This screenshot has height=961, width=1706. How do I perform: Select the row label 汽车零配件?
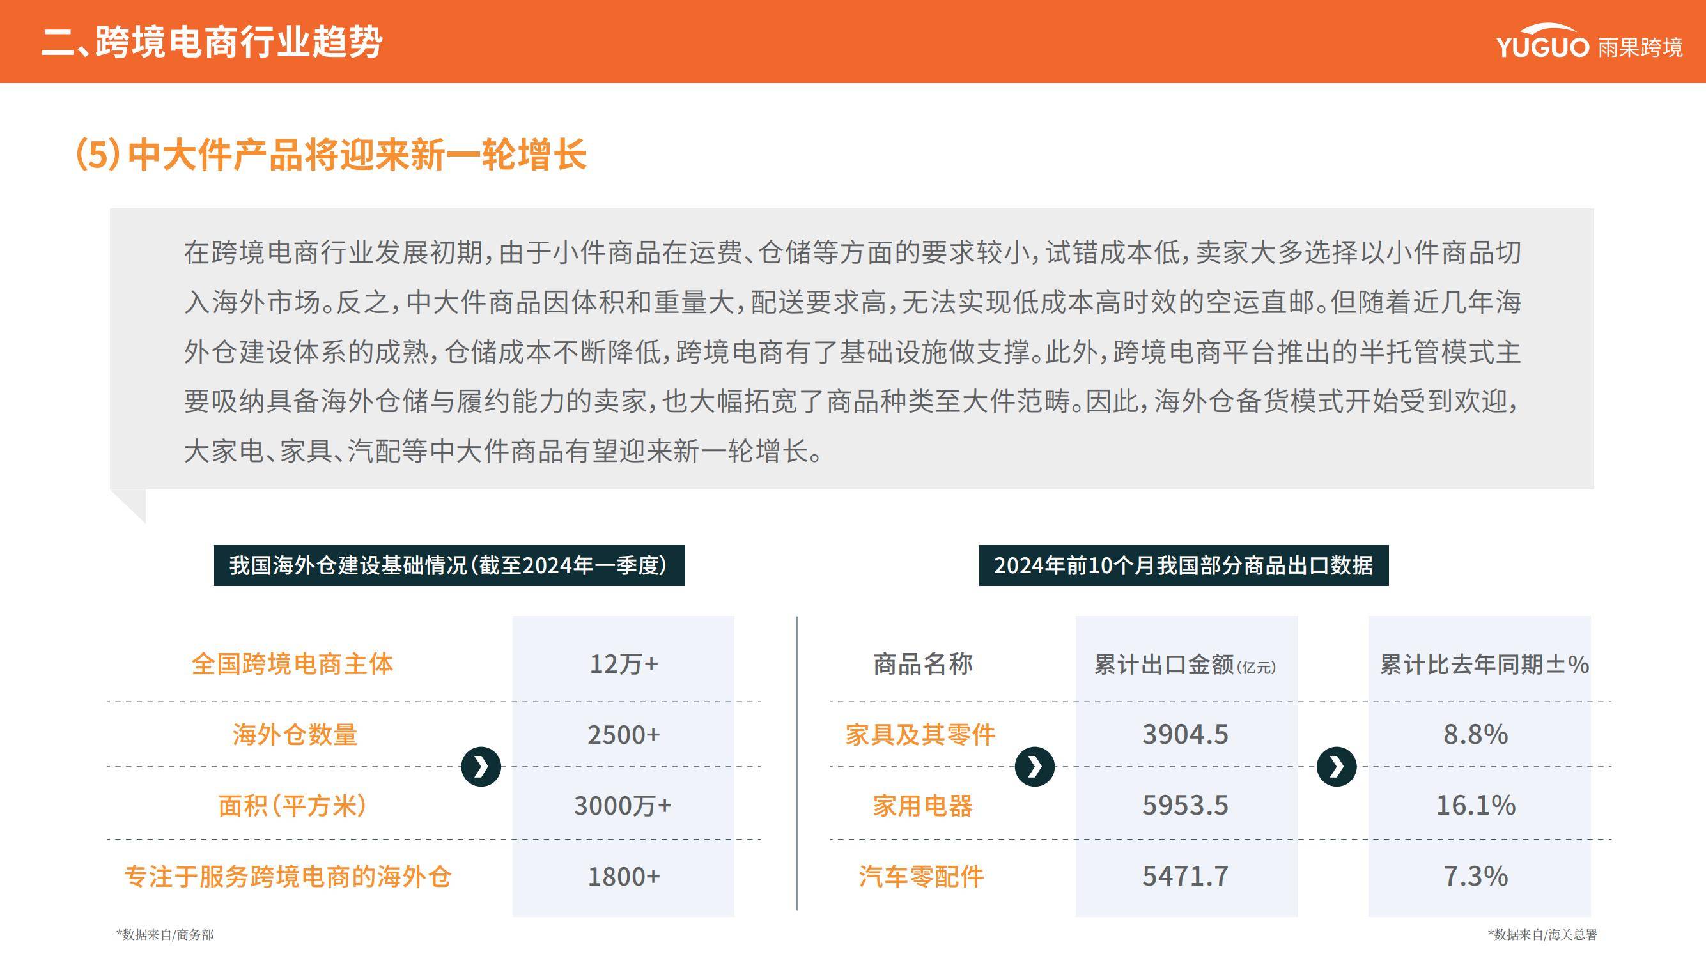pyautogui.click(x=921, y=876)
